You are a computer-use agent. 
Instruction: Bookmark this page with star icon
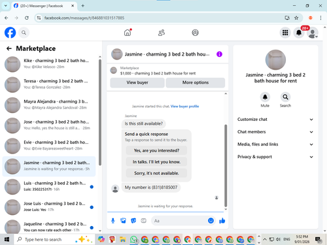pyautogui.click(x=296, y=18)
